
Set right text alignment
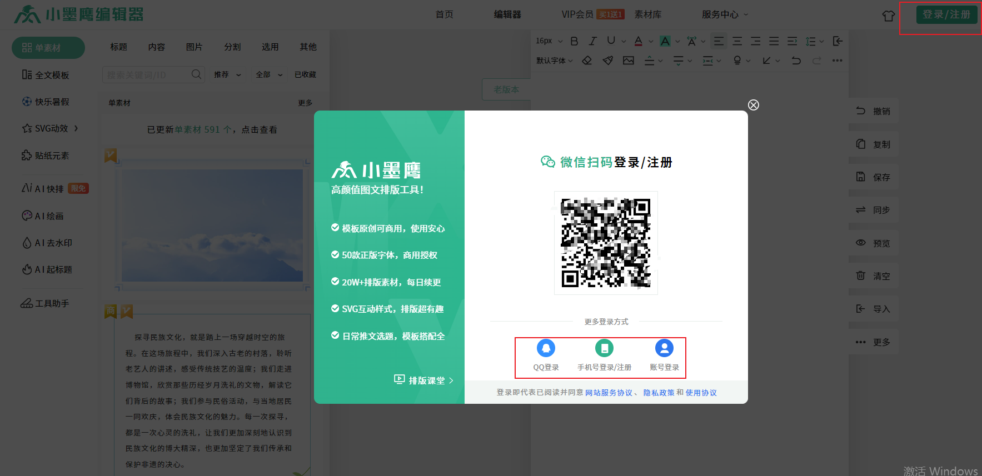tap(755, 41)
